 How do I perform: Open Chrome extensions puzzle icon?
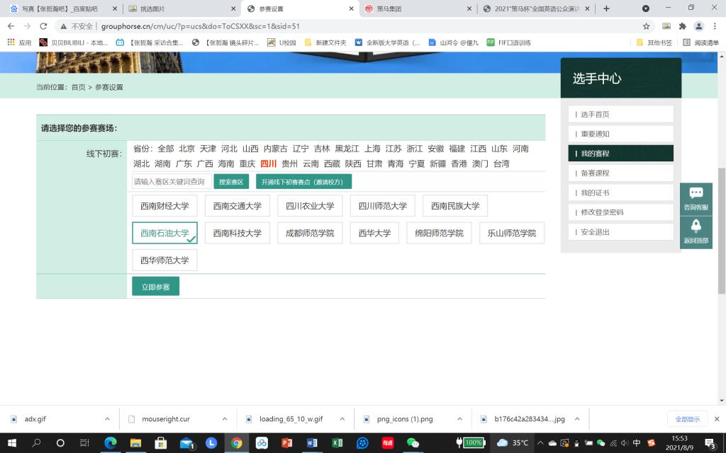pyautogui.click(x=682, y=26)
